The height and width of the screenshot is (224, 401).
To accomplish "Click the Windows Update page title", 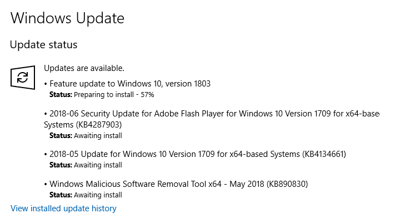I will click(x=67, y=18).
